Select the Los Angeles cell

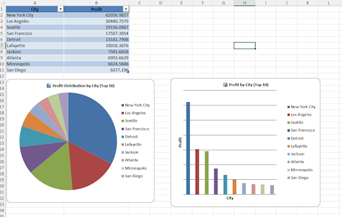[x=35, y=21]
